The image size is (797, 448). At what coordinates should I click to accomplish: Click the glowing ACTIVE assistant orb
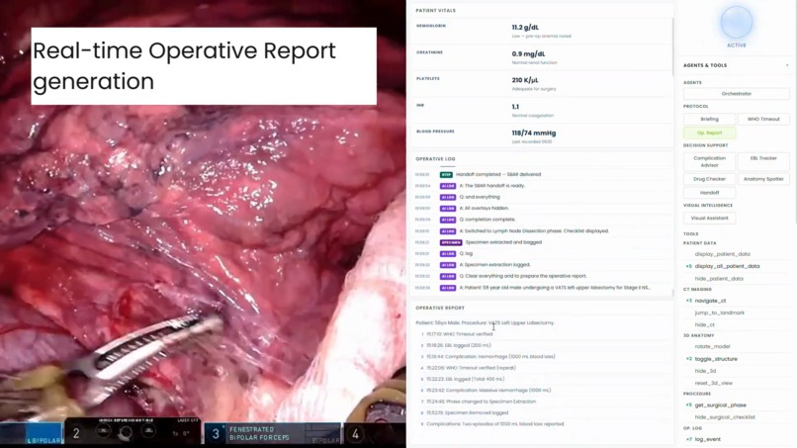tap(736, 23)
